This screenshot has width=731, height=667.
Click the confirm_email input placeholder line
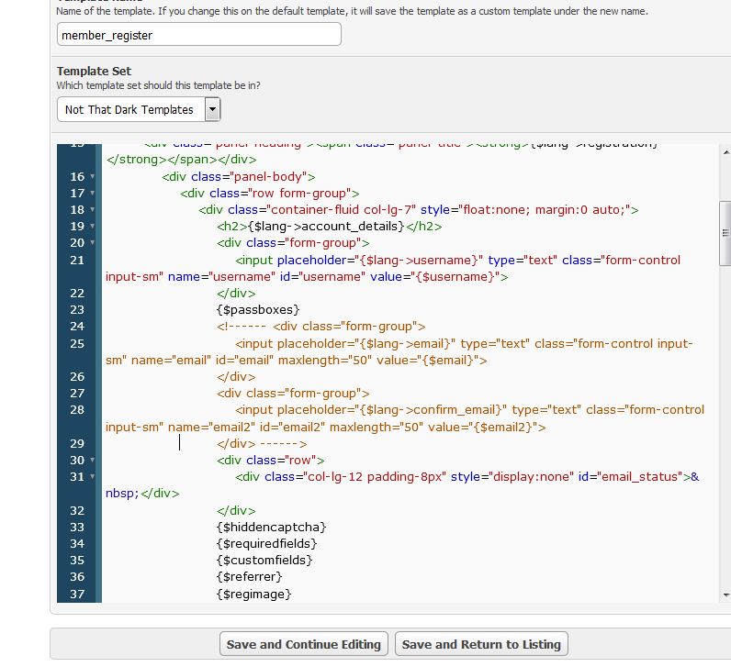click(x=405, y=418)
